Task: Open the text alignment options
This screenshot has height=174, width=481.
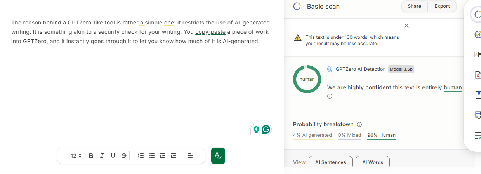Action: tap(191, 156)
